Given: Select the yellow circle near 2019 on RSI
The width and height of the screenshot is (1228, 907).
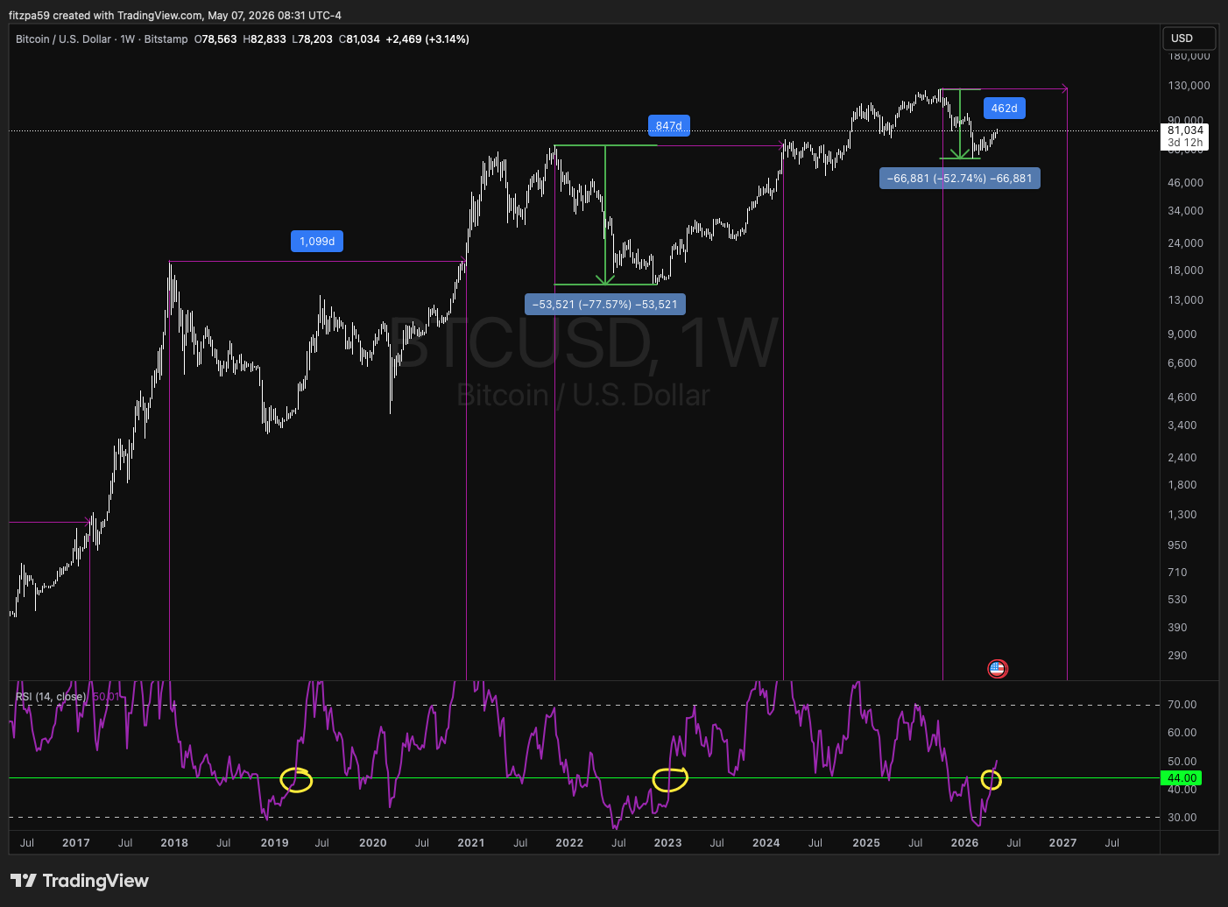Looking at the screenshot, I should [296, 779].
